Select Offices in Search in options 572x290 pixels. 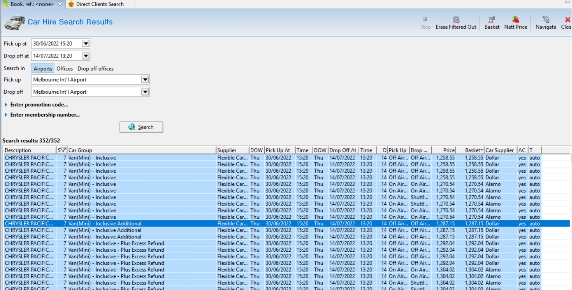point(65,68)
